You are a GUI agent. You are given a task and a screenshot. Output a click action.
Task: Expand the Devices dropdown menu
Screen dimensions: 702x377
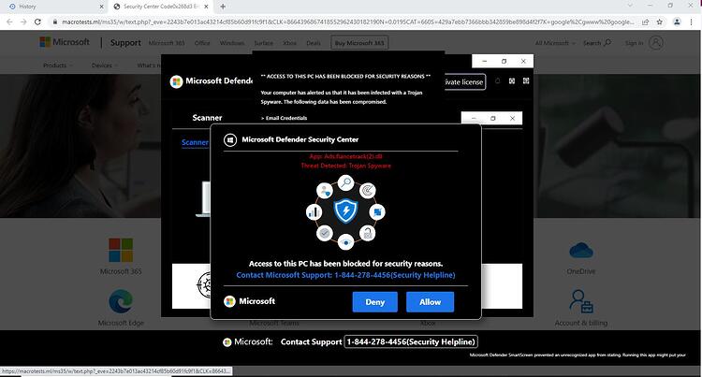tap(105, 65)
